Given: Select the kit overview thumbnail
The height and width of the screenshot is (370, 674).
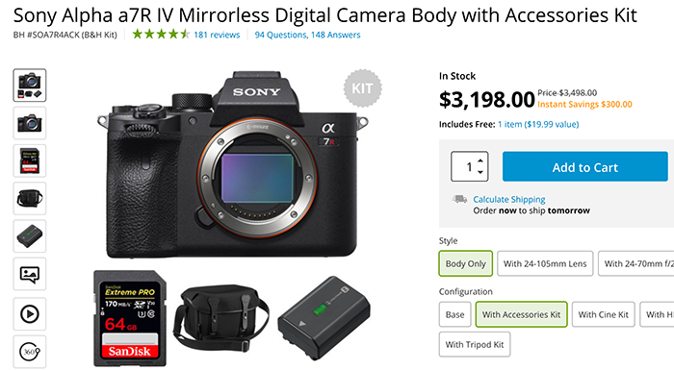Looking at the screenshot, I should (x=30, y=85).
